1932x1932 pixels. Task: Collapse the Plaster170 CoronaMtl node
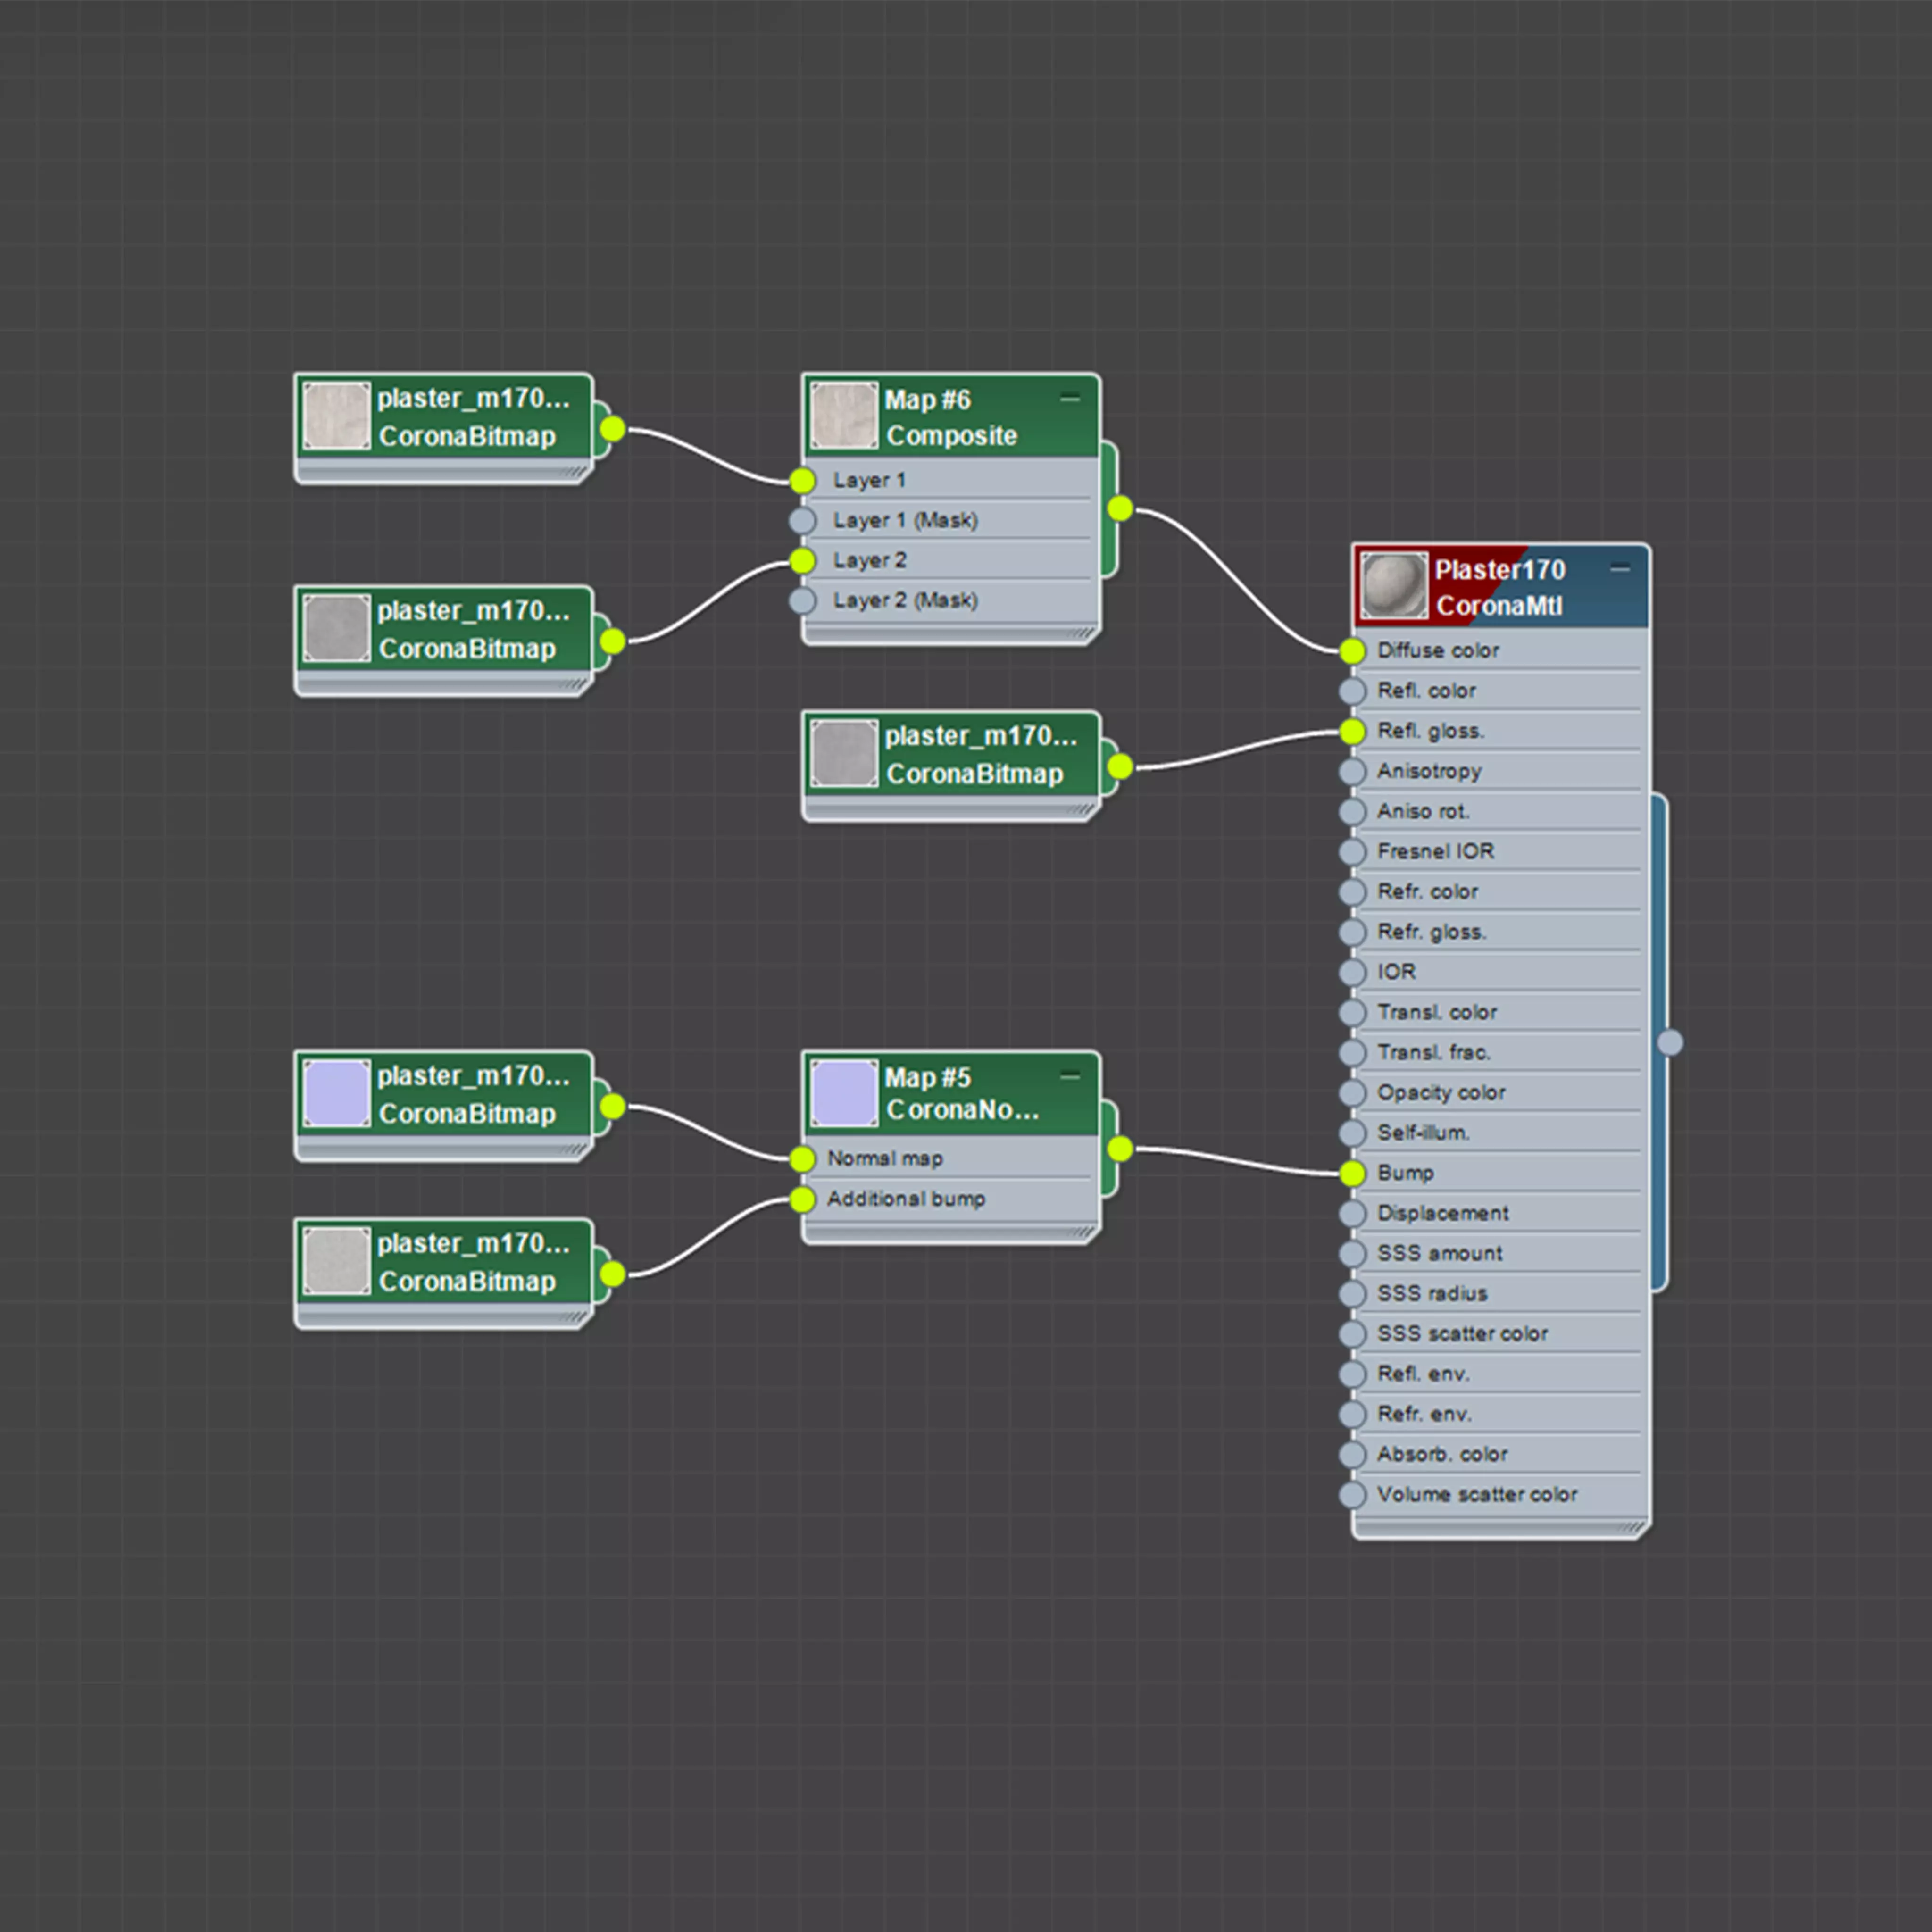click(1620, 568)
